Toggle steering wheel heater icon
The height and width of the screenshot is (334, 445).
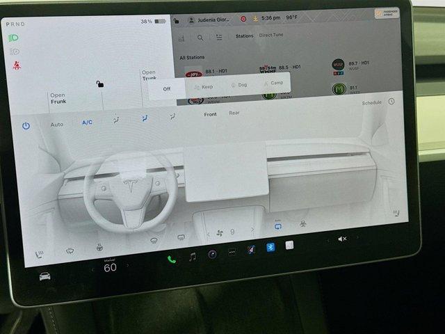point(99,248)
